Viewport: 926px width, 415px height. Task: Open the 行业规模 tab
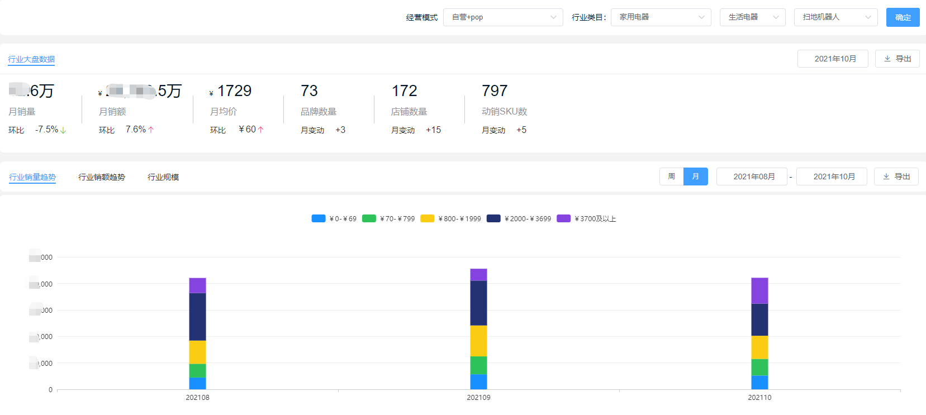click(163, 177)
